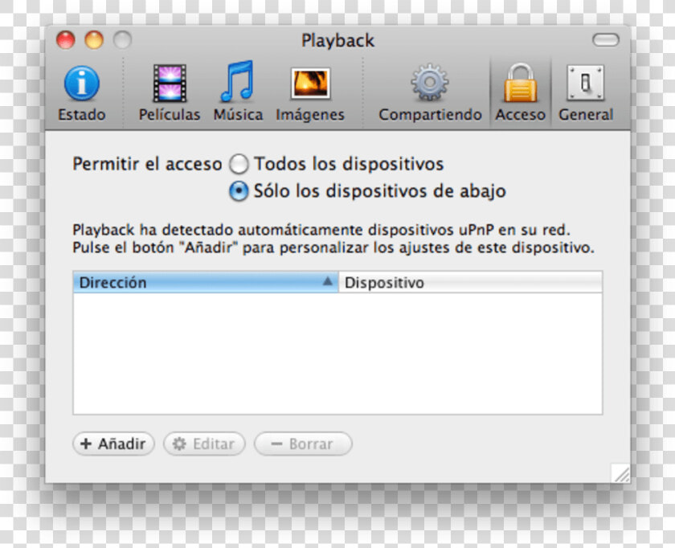The height and width of the screenshot is (548, 675).
Task: Click the Añadir button
Action: [x=113, y=444]
